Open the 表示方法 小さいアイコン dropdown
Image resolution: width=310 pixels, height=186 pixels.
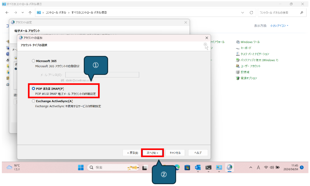click(x=279, y=26)
